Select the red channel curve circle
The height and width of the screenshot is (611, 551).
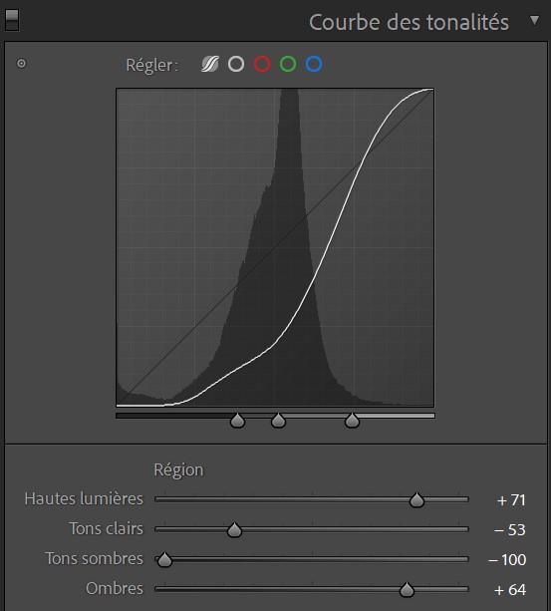pos(262,64)
